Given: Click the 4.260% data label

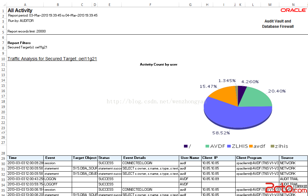Looking at the screenshot, I should coord(250,82).
